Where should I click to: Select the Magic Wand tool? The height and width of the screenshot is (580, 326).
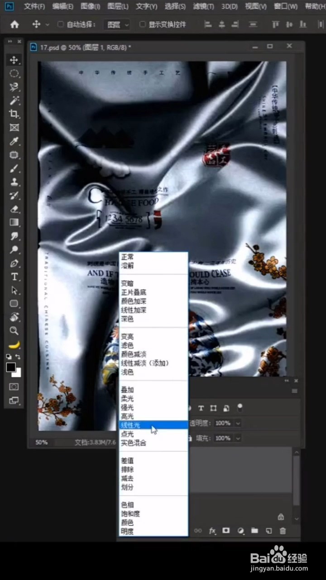(x=14, y=100)
